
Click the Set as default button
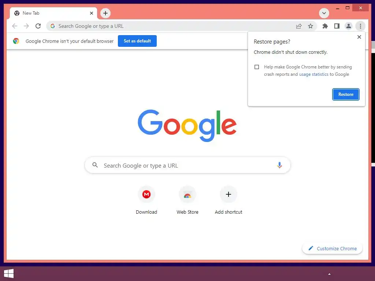tap(137, 41)
